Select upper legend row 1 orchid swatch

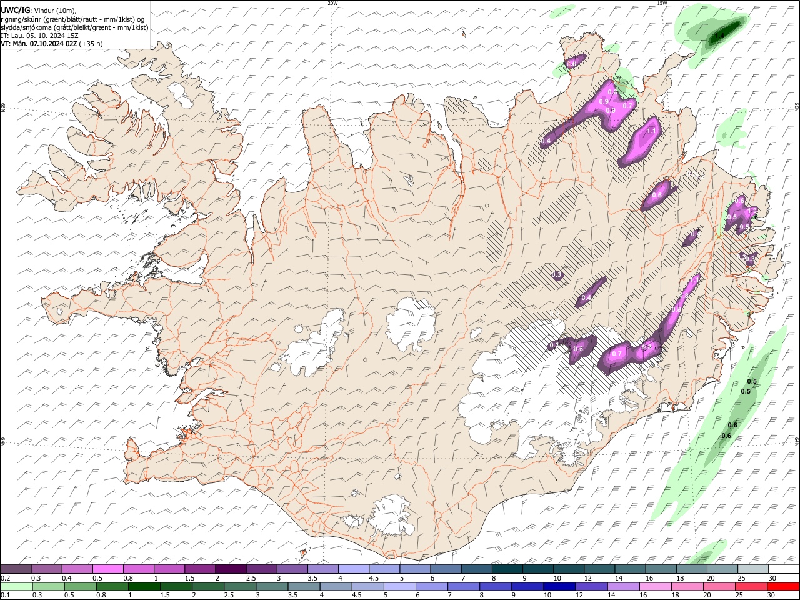[x=170, y=569]
